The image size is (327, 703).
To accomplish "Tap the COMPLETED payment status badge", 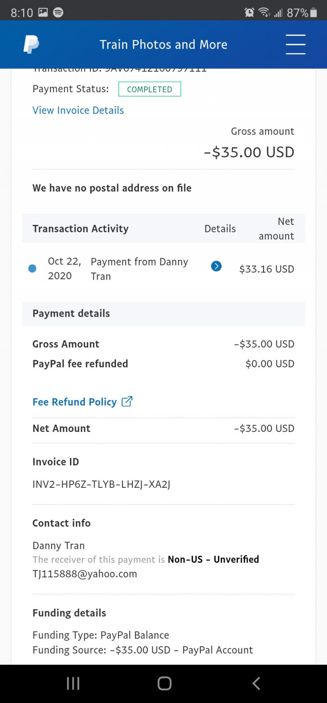I will pyautogui.click(x=150, y=89).
